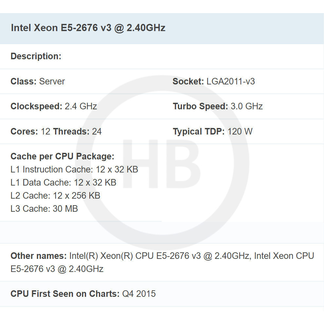Select the Typical TDP 120 W entry

click(213, 132)
